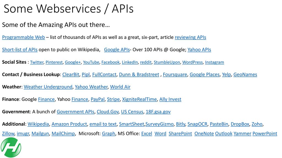Open the SharePoint link
The image size is (282, 158).
(180, 134)
